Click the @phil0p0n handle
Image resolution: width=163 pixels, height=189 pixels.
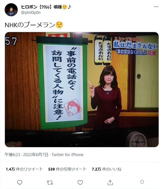tap(31, 13)
